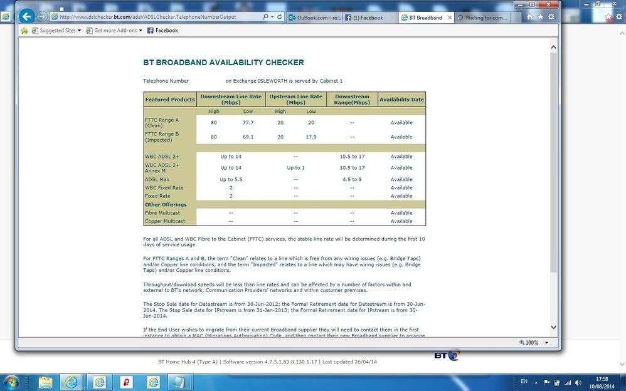Click the vertical scrollbar thumb
The width and height of the screenshot is (626, 391).
point(553,162)
